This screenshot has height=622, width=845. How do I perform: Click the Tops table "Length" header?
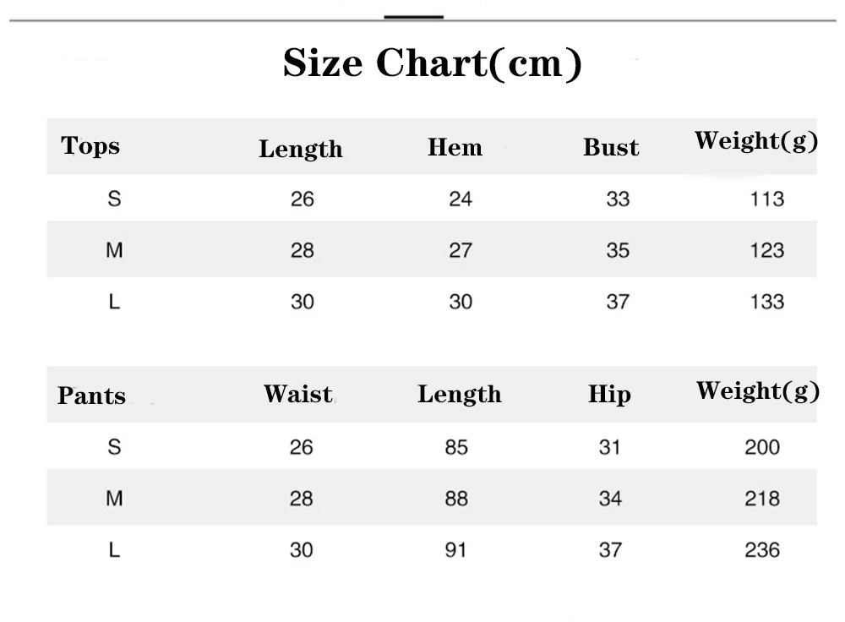[x=301, y=150]
